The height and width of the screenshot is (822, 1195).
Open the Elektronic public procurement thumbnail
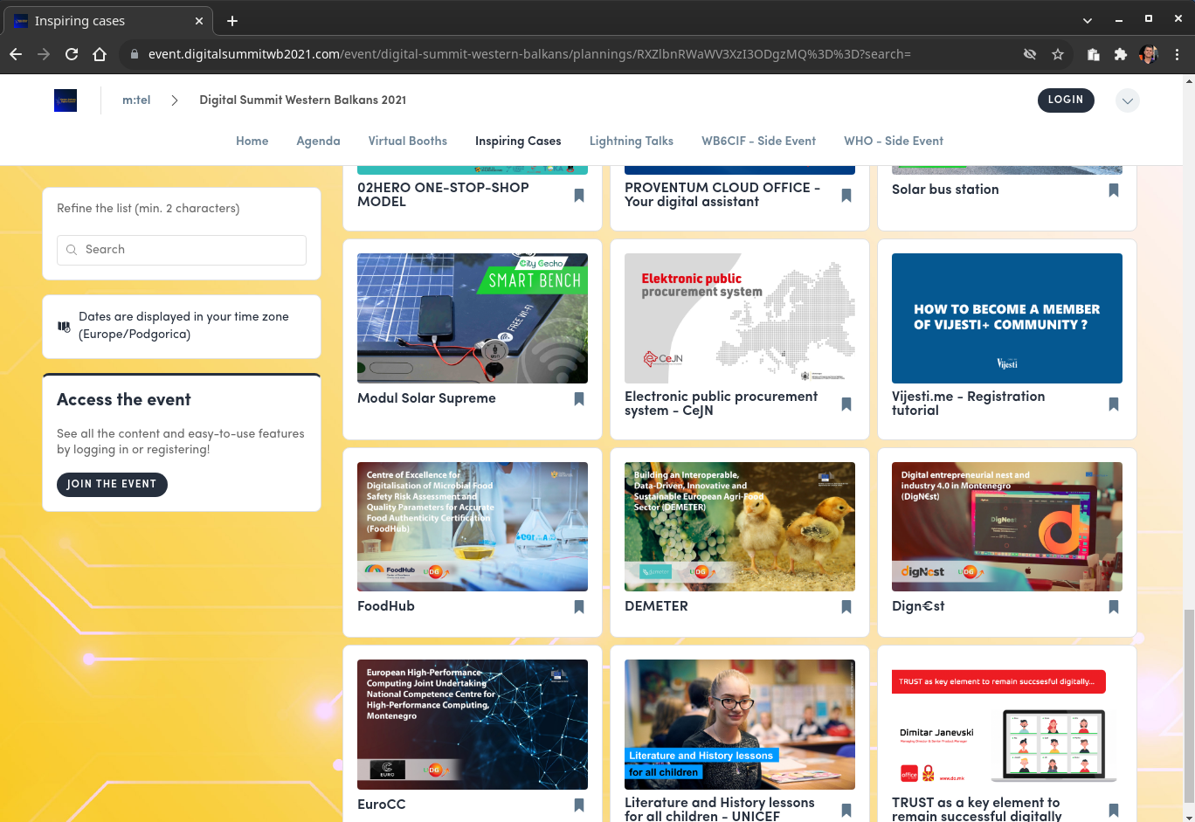[740, 319]
